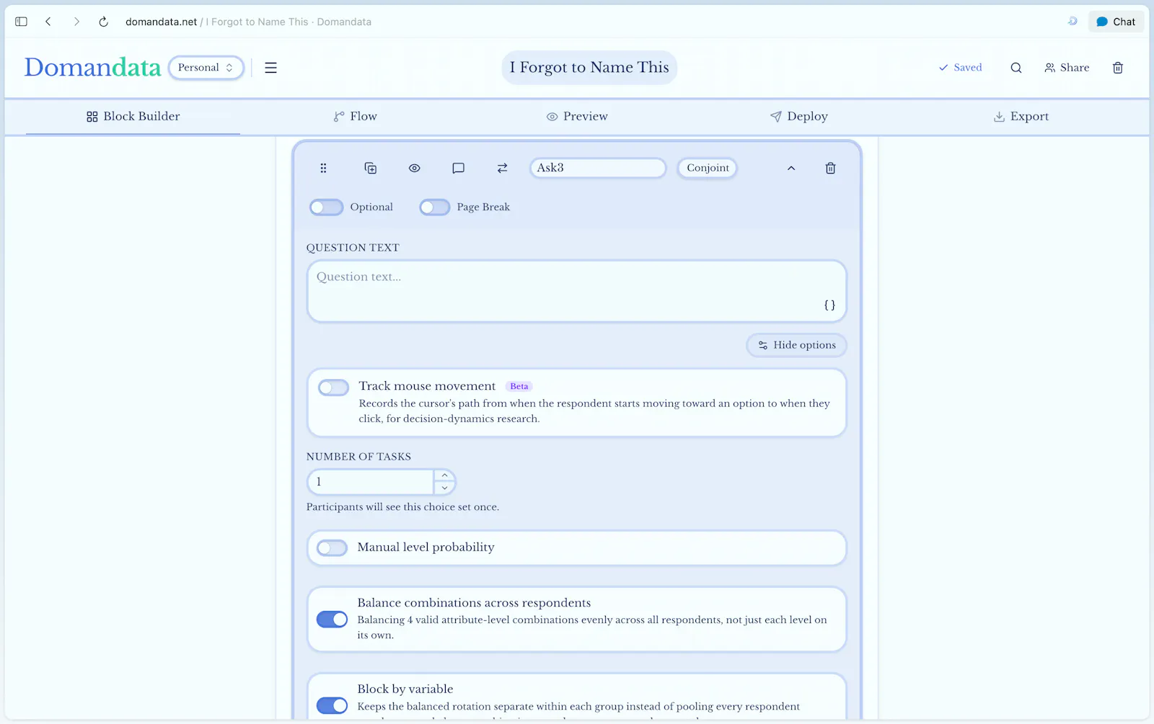The height and width of the screenshot is (724, 1154).
Task: Disable Block by variable
Action: (332, 706)
